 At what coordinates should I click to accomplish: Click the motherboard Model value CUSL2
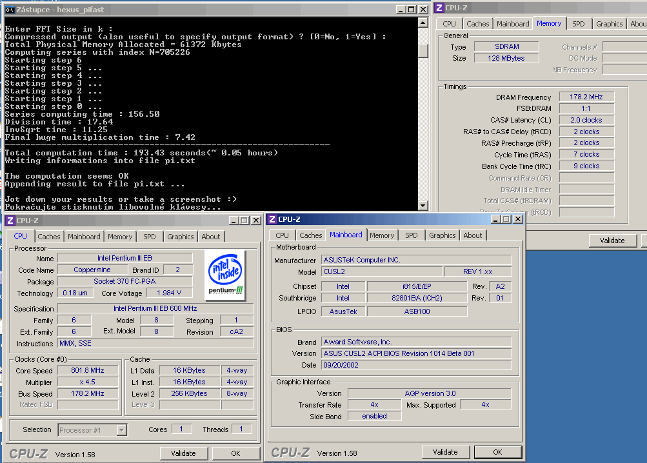382,271
